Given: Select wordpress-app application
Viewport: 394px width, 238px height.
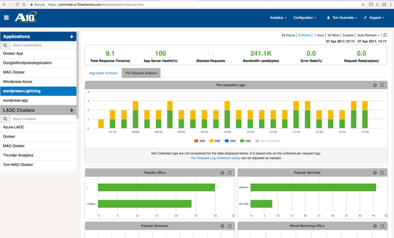Looking at the screenshot, I should coord(38,100).
